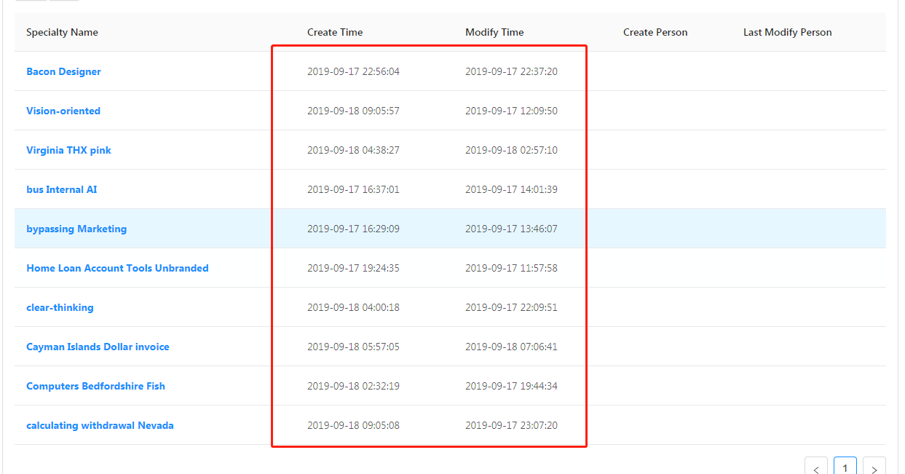Select create time 2019-09-17 19:24:35

353,268
